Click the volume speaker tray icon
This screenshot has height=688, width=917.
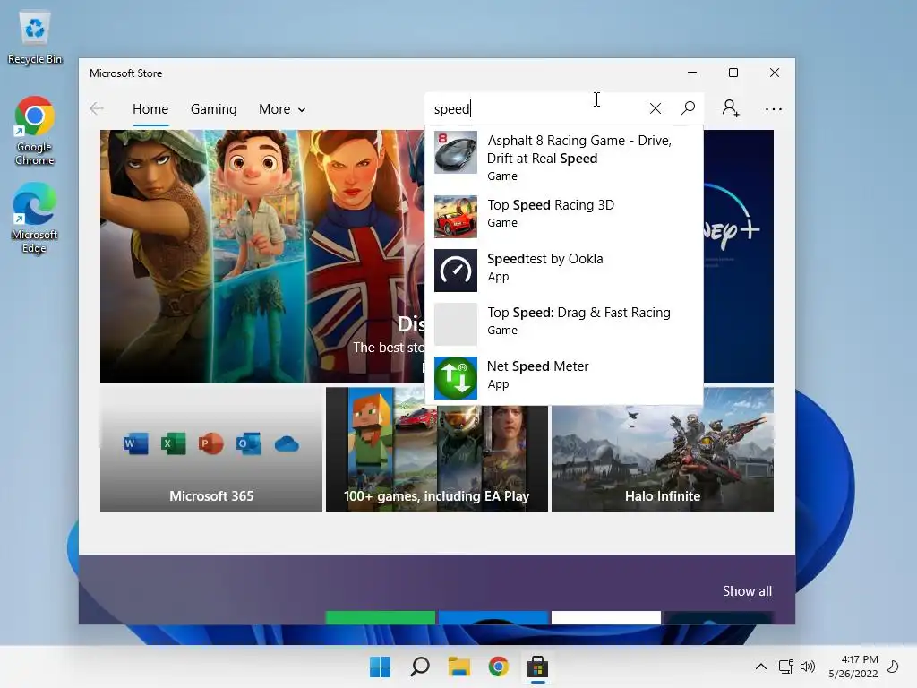click(808, 666)
